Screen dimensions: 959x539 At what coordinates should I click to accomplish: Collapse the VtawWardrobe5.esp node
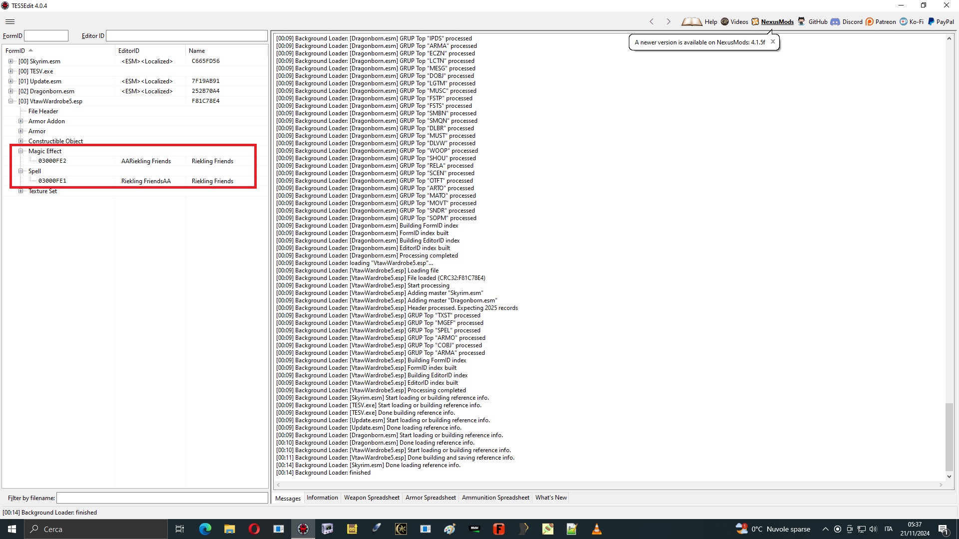(10, 101)
